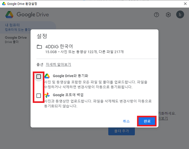Select the 내 컴퓨터 sidebar item
Viewport: 189px width, 149px height.
coord(28,27)
